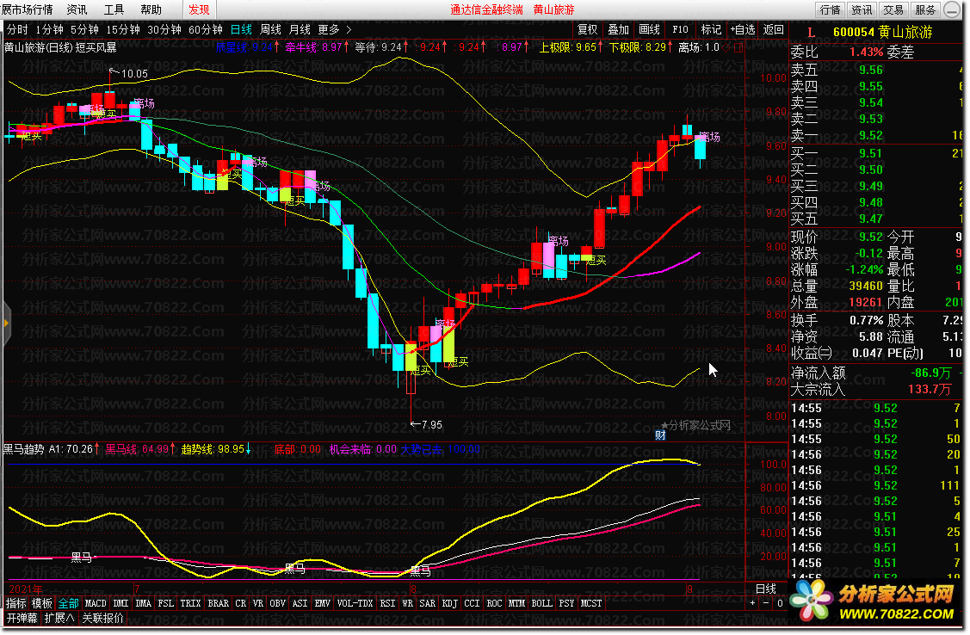The width and height of the screenshot is (970, 635).
Task: Select the FSL indicator
Action: point(166,603)
